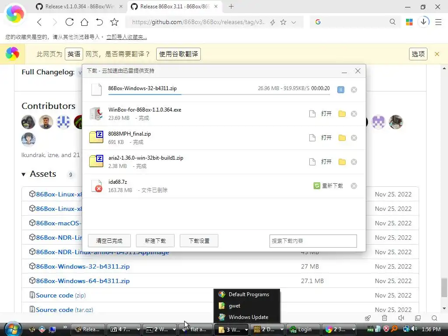Click the Google search engine icon
The height and width of the screenshot is (336, 448).
pyautogui.click(x=318, y=22)
